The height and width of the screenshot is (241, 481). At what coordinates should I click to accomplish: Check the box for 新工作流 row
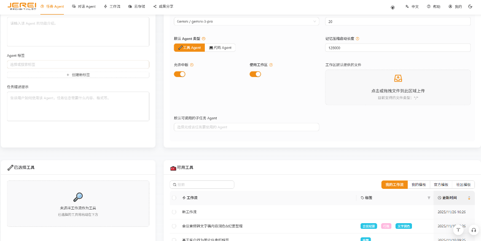174,212
